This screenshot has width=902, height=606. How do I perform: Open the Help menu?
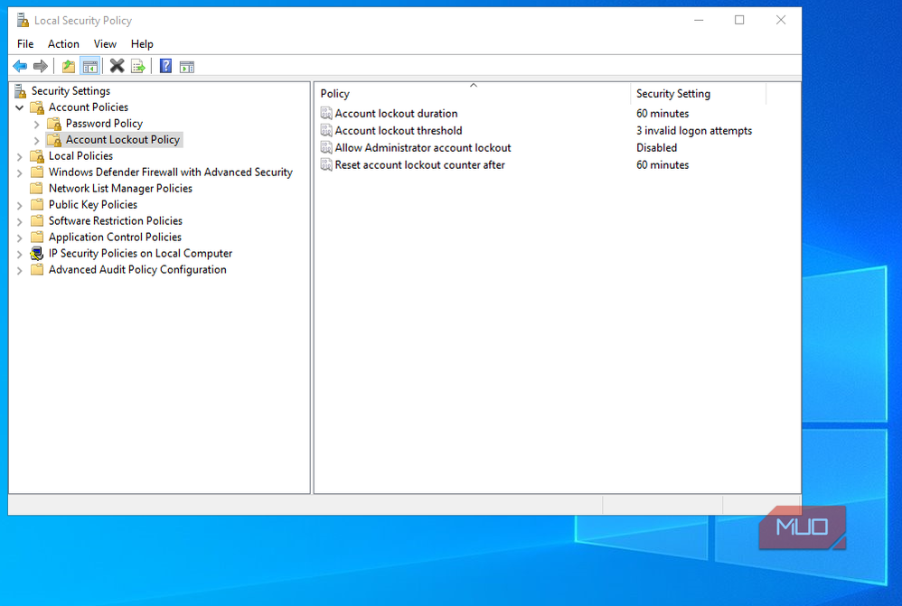[x=142, y=44]
